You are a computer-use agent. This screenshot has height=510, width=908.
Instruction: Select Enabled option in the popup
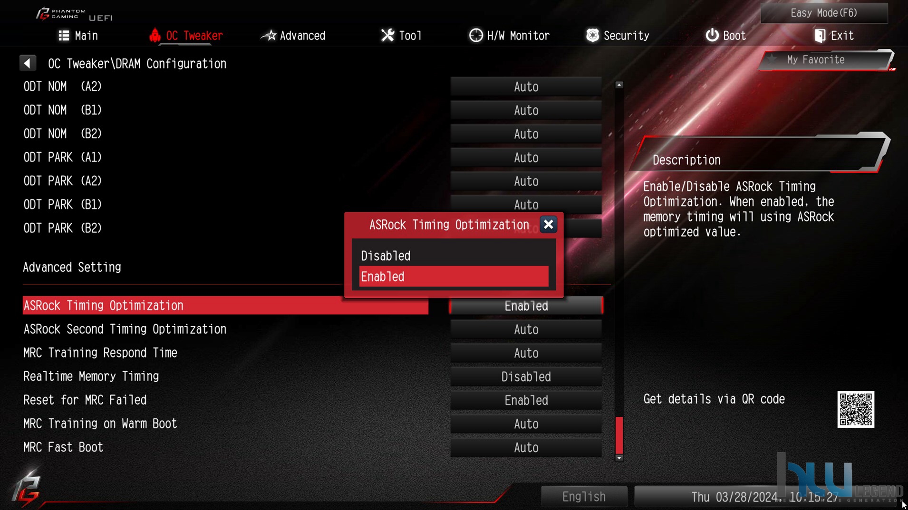pos(454,277)
